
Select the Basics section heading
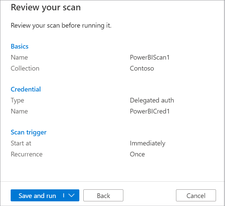[20, 46]
